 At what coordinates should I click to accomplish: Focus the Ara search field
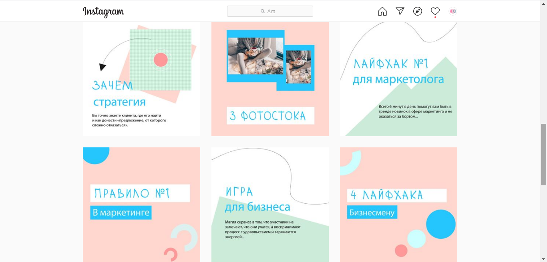(270, 11)
